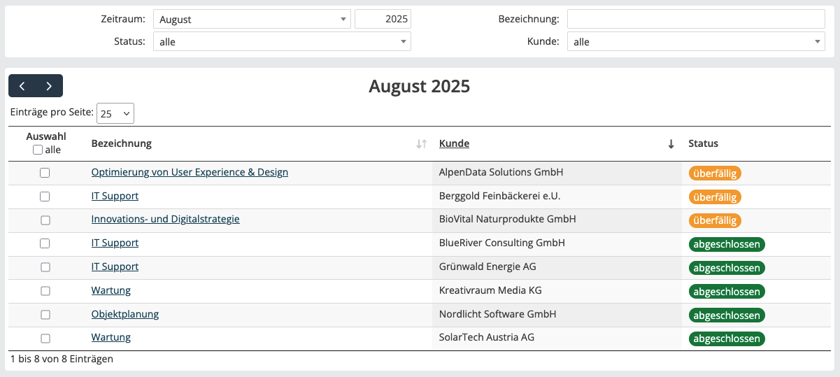Expand the Status filter dropdown
The image size is (840, 377).
point(282,42)
